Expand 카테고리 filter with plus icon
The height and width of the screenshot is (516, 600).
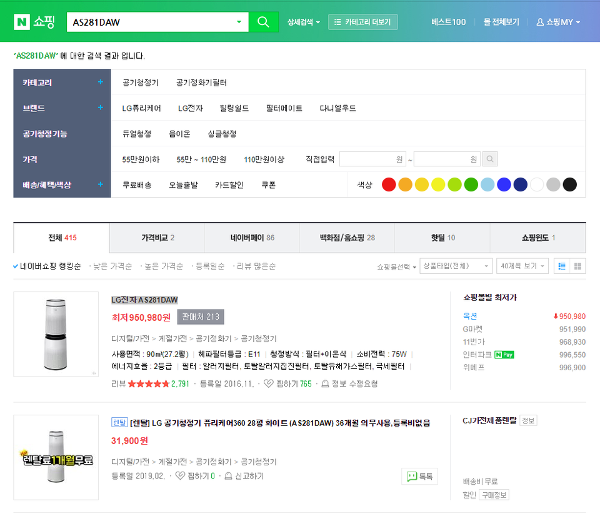pos(100,81)
